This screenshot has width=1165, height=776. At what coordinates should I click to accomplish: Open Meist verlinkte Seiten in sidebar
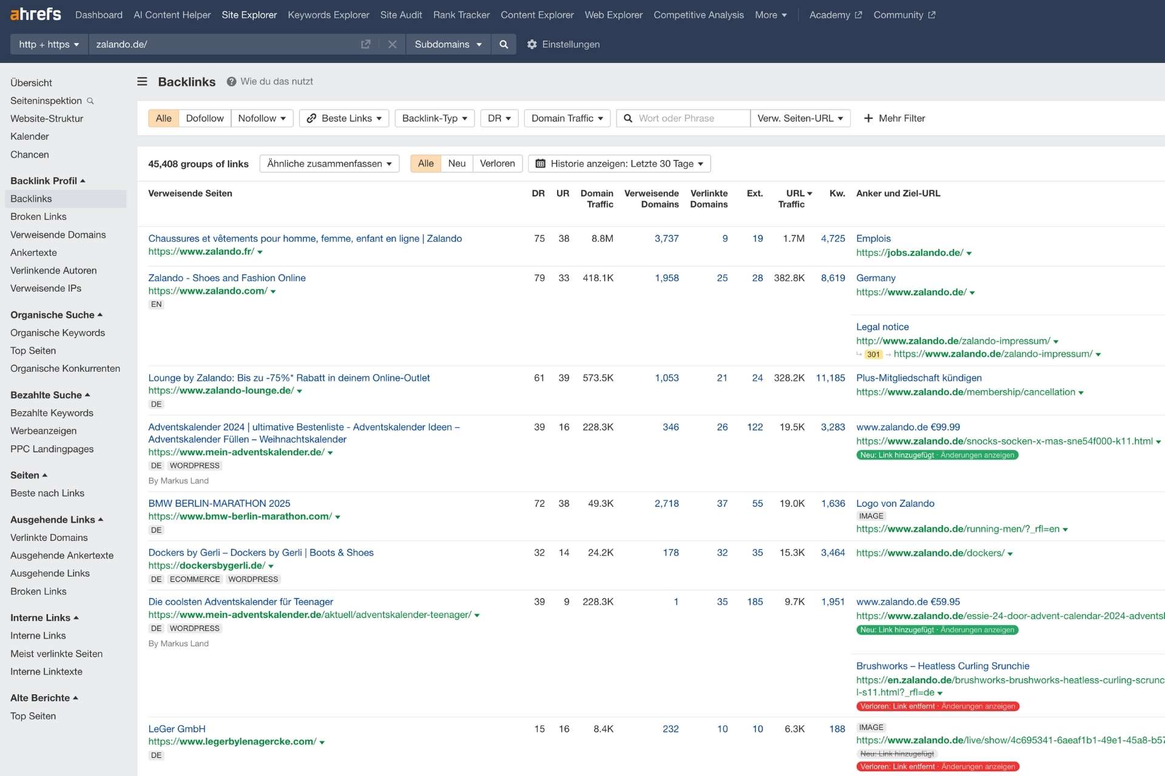click(x=56, y=654)
